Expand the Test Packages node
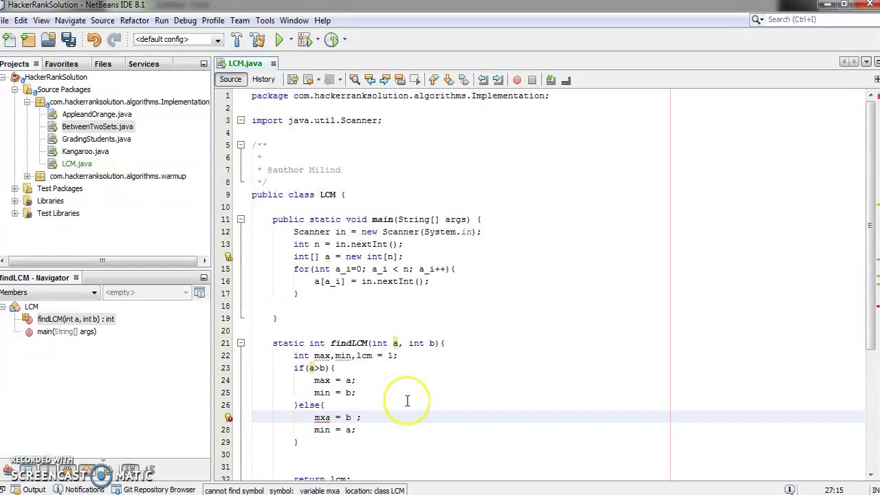 tap(14, 188)
